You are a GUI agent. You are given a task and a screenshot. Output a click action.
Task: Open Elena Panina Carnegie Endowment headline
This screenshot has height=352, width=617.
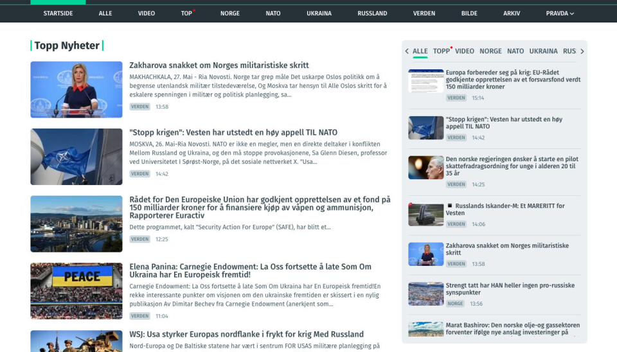click(250, 271)
